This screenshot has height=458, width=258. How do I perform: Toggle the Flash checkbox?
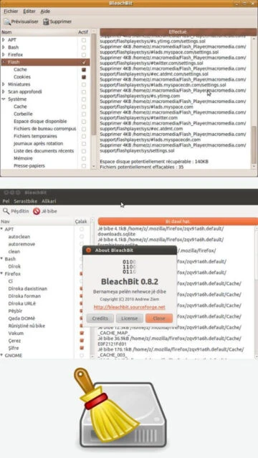tap(84, 62)
